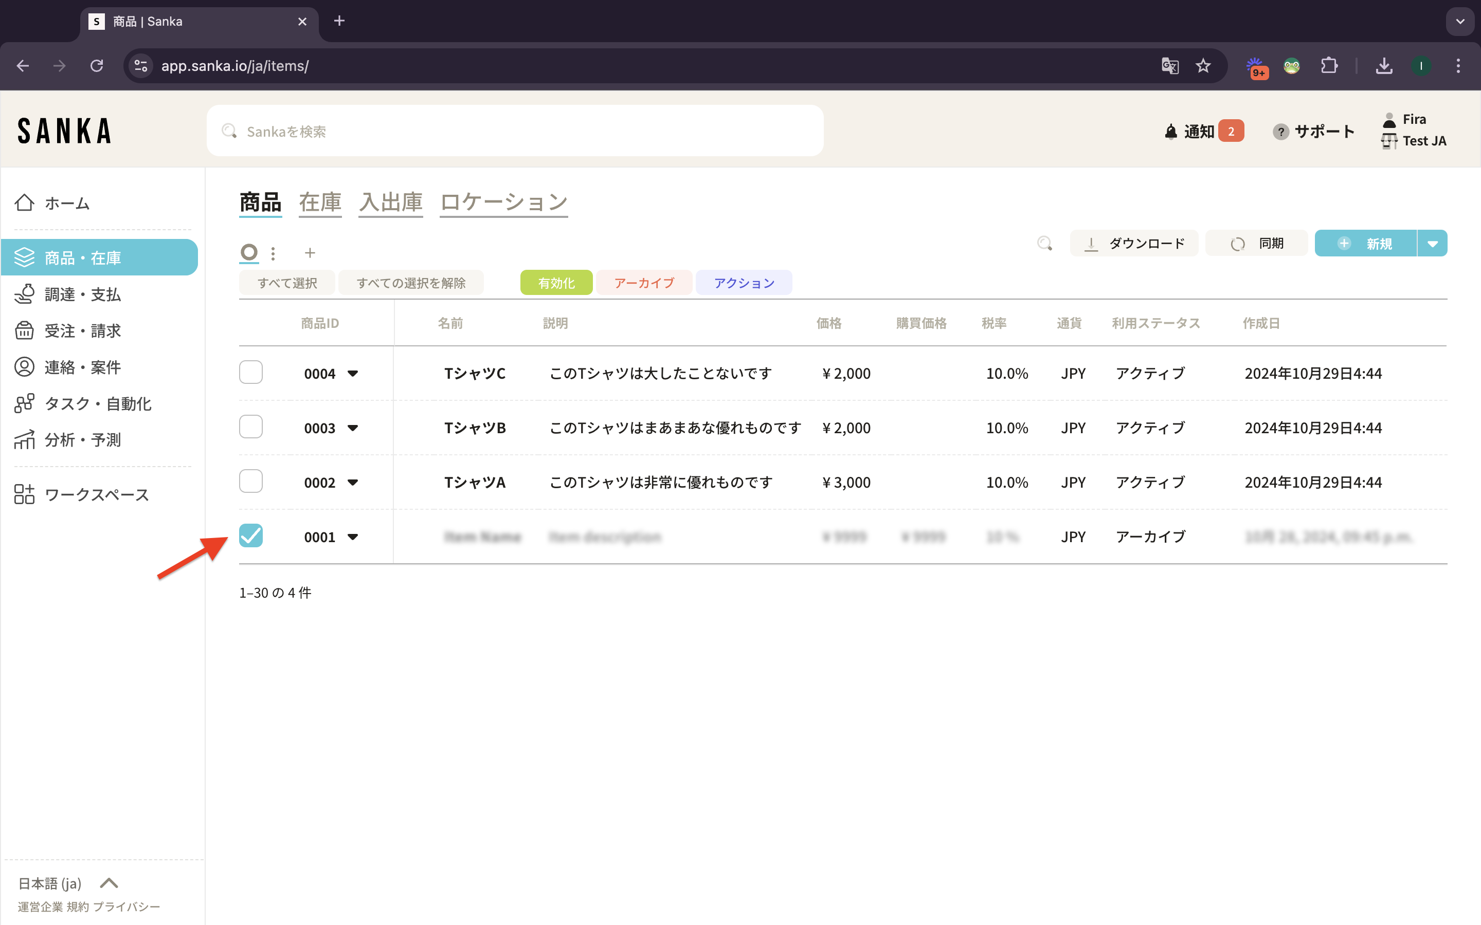The width and height of the screenshot is (1481, 925).
Task: Open the dropdown arrow next to 0002
Action: [x=352, y=483]
